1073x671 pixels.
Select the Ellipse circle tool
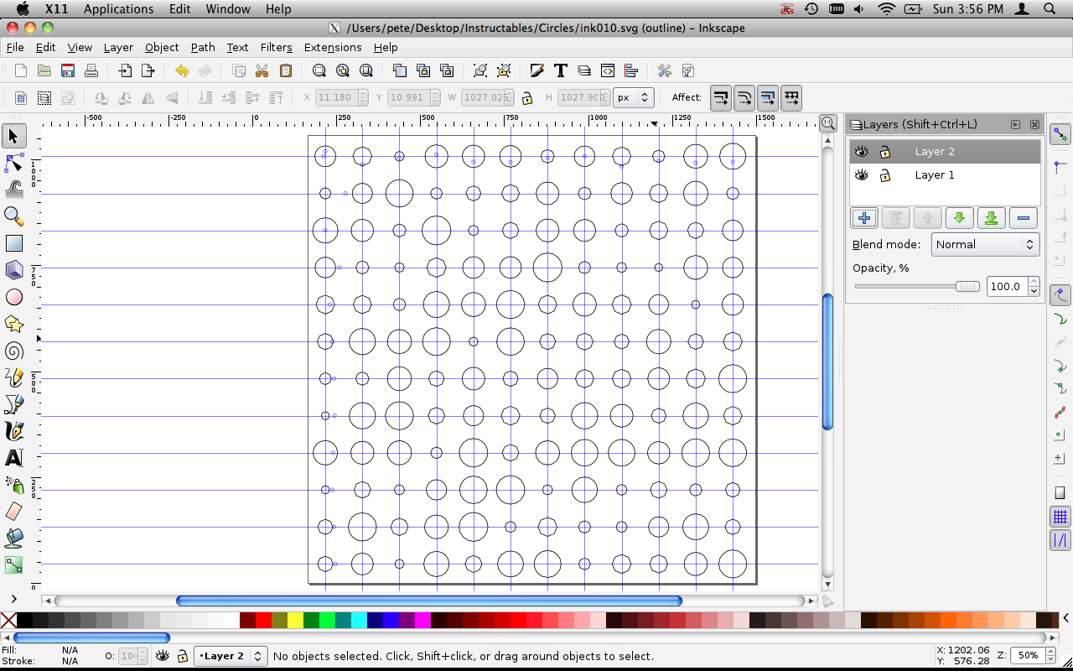click(13, 297)
